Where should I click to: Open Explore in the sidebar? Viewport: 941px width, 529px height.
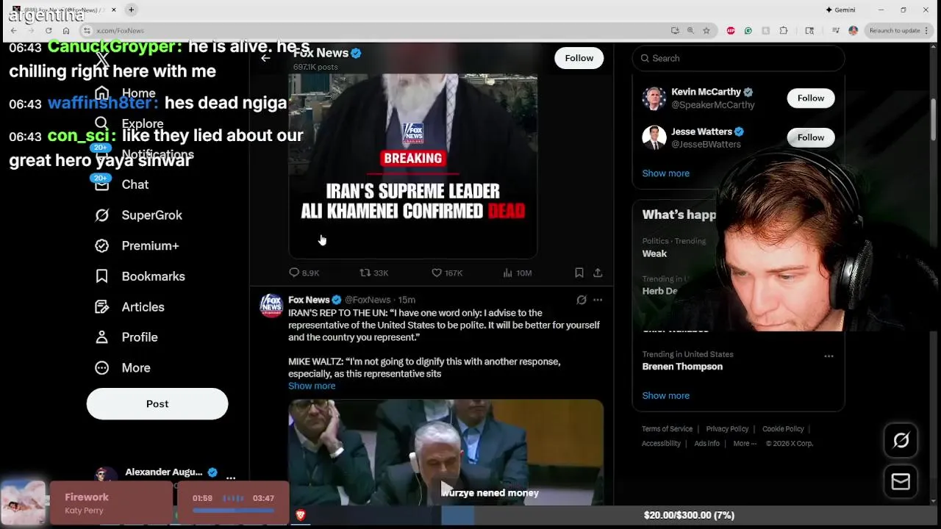pos(129,123)
